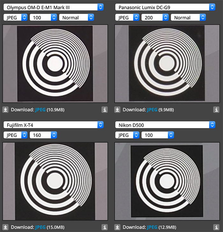Expand Fujifilm X-T4 camera selector
The image size is (223, 232).
[x=54, y=125]
